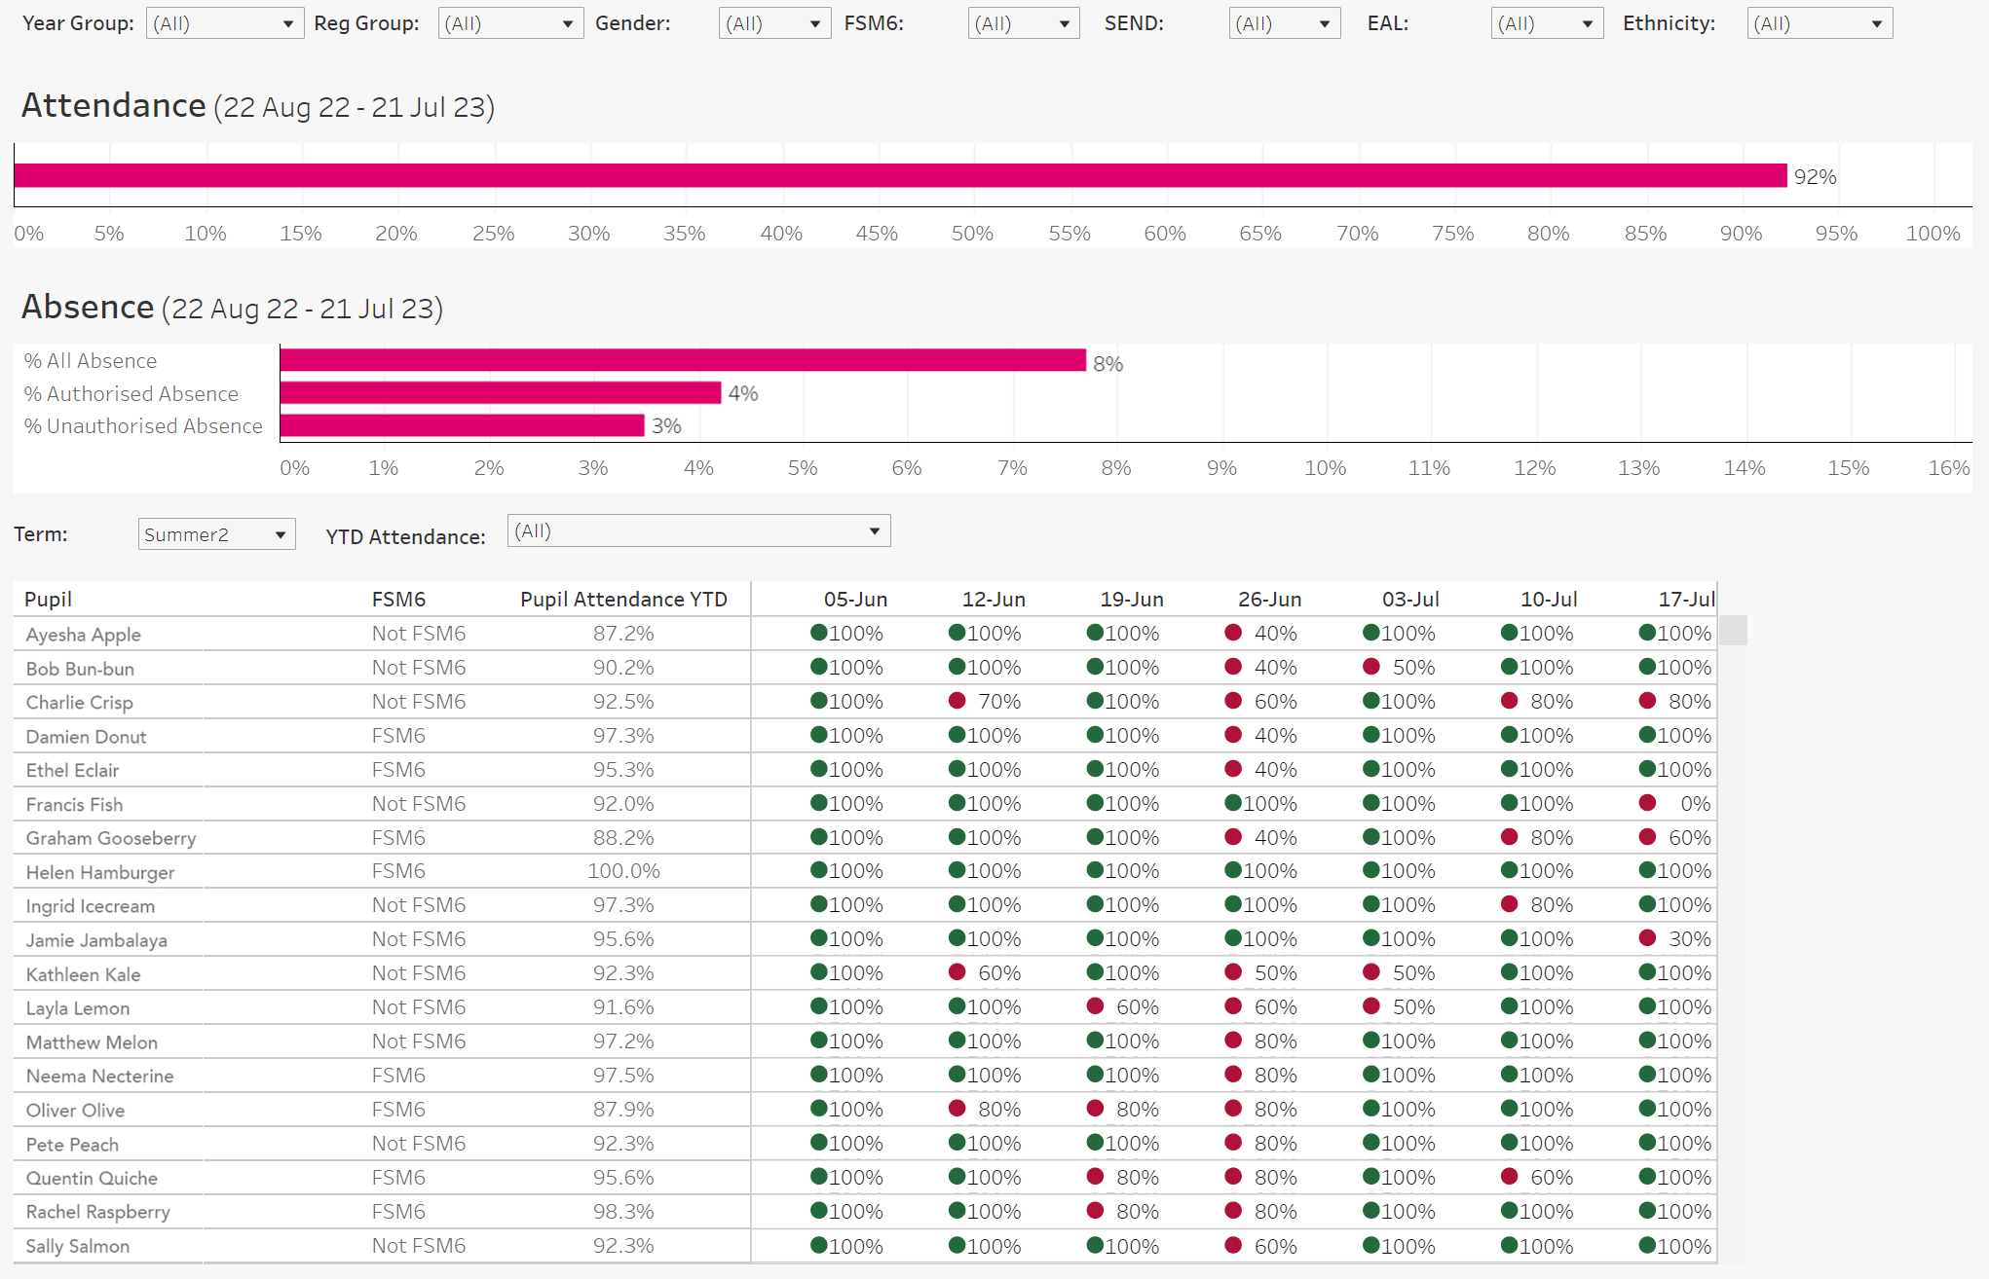Viewport: 1989px width, 1279px height.
Task: Select the % Authorised Absence 4% bar
Action: [x=501, y=392]
